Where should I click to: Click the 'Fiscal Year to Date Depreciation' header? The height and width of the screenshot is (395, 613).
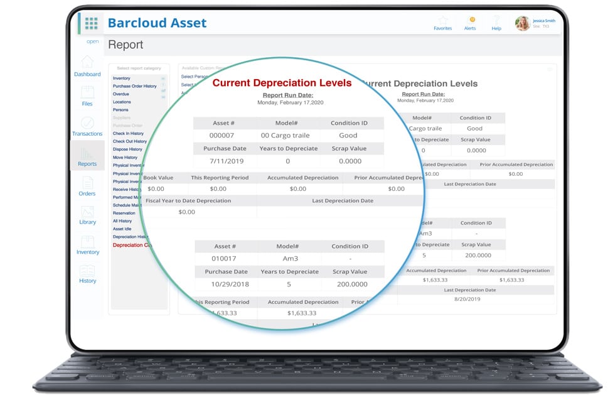pyautogui.click(x=188, y=201)
